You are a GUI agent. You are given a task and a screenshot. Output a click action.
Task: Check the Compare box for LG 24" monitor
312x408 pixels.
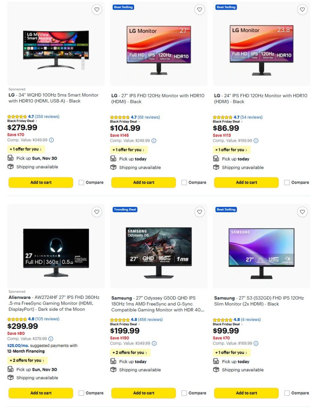pos(286,182)
